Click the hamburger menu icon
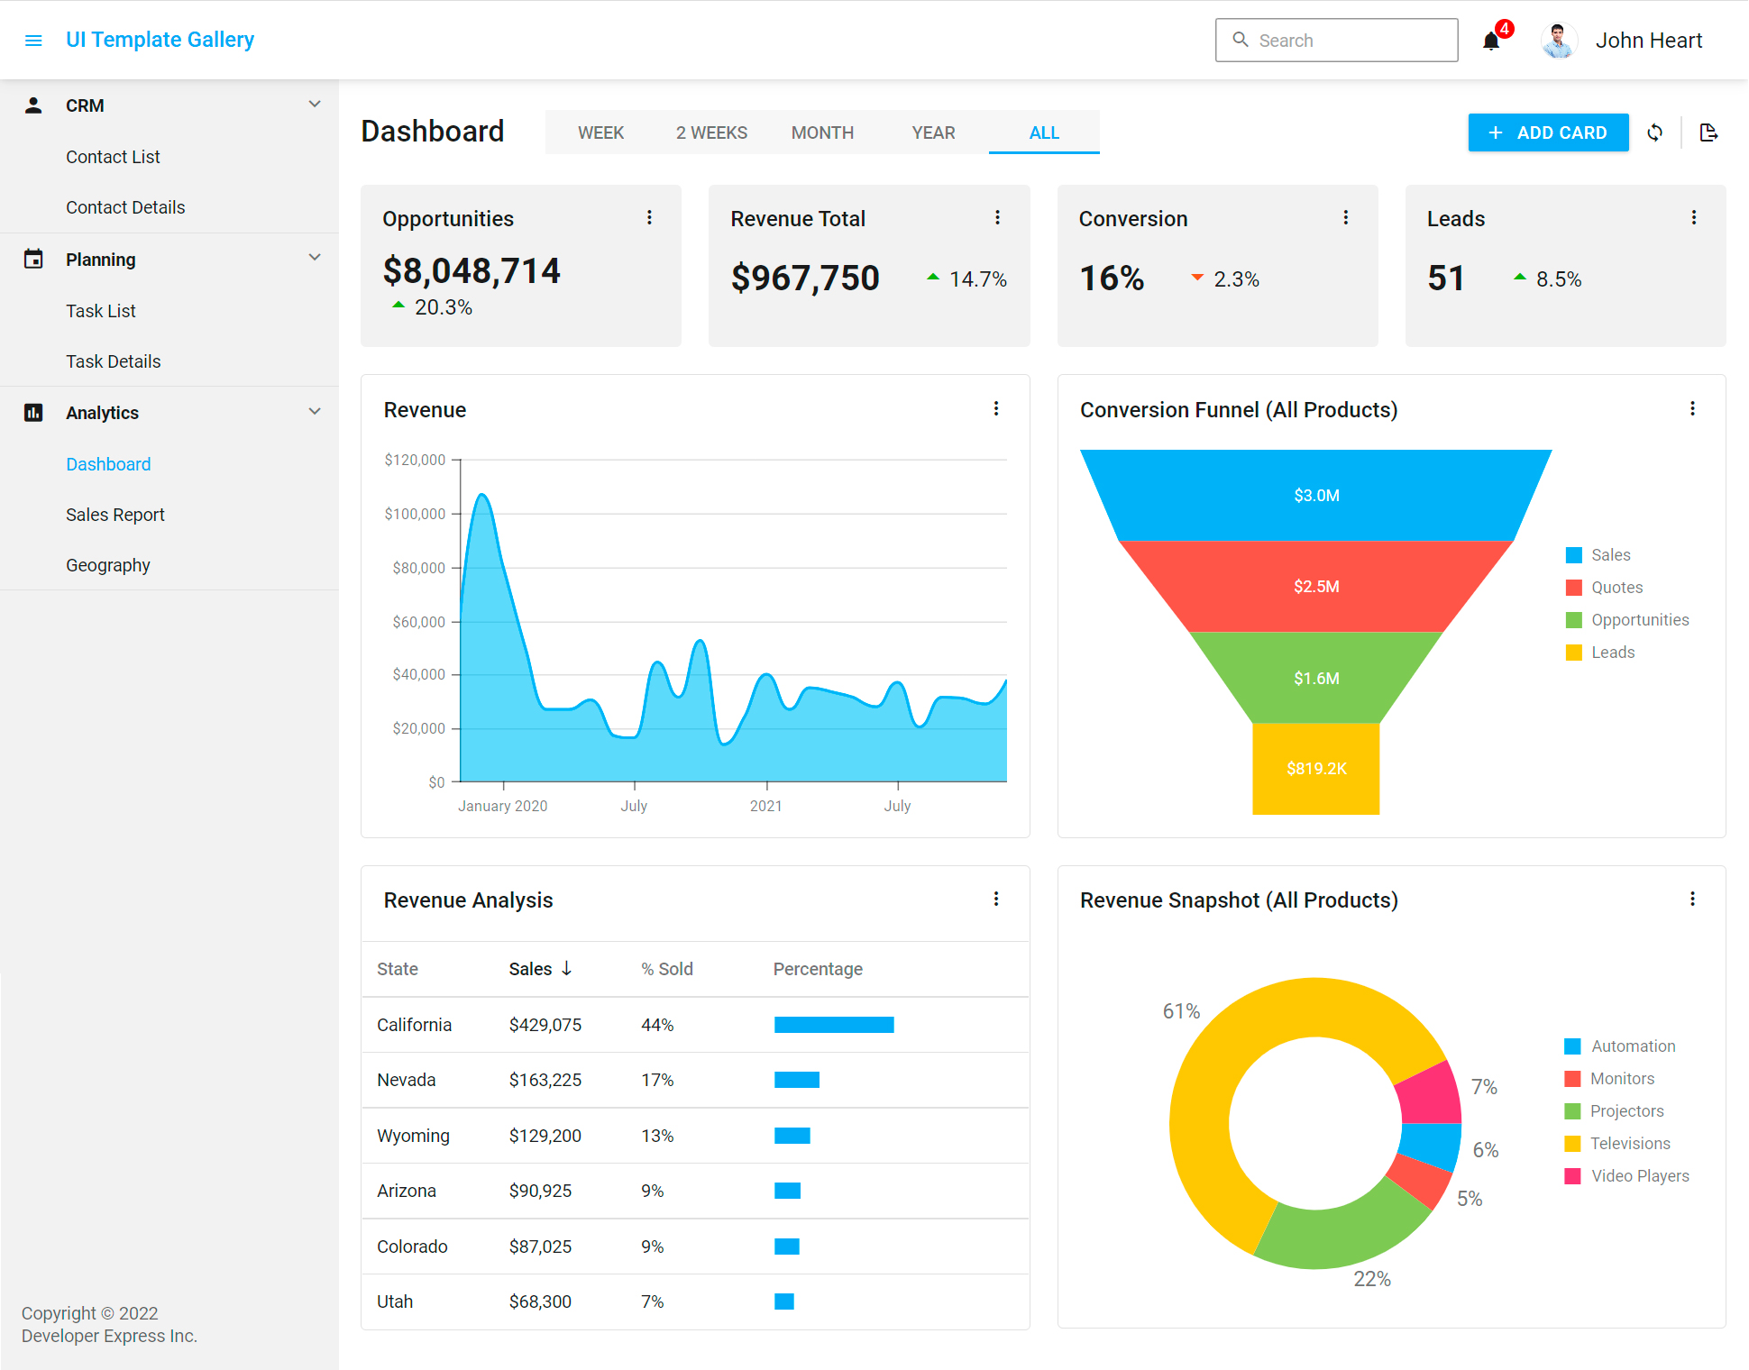The height and width of the screenshot is (1370, 1749). [x=32, y=39]
